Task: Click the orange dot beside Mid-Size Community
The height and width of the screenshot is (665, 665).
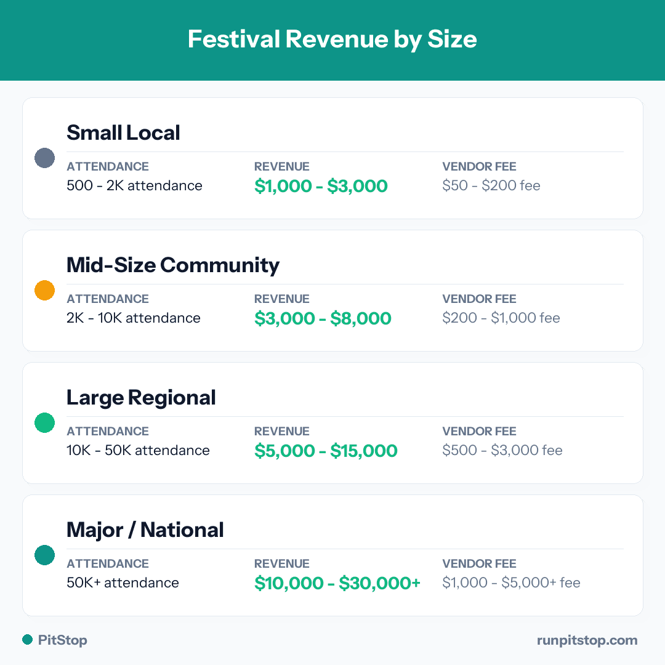Action: click(44, 291)
